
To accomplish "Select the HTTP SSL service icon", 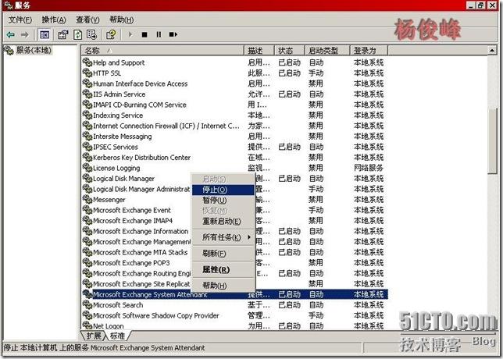I will pos(87,73).
